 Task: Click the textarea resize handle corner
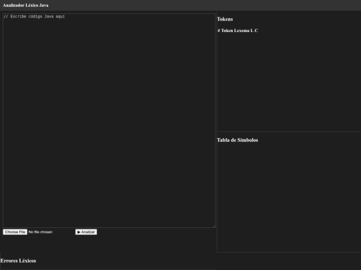(x=214, y=227)
